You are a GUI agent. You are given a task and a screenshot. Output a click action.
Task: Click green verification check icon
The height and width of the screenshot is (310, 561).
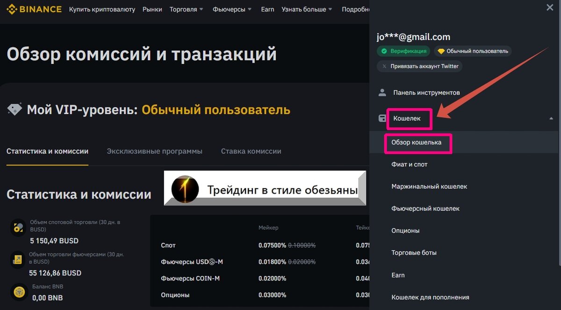pyautogui.click(x=384, y=51)
